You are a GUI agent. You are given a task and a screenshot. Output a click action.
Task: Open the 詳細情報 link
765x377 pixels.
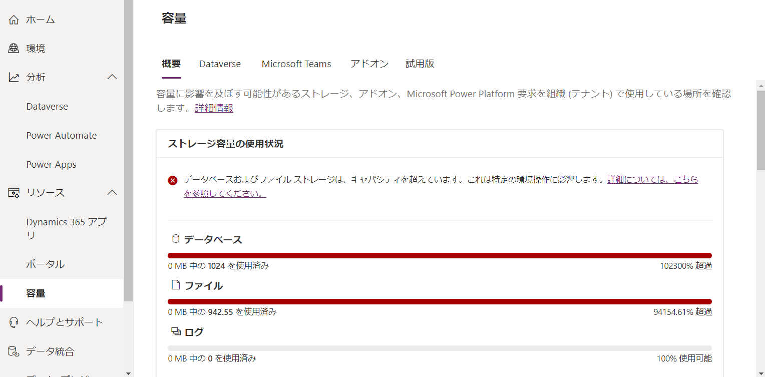coord(214,108)
